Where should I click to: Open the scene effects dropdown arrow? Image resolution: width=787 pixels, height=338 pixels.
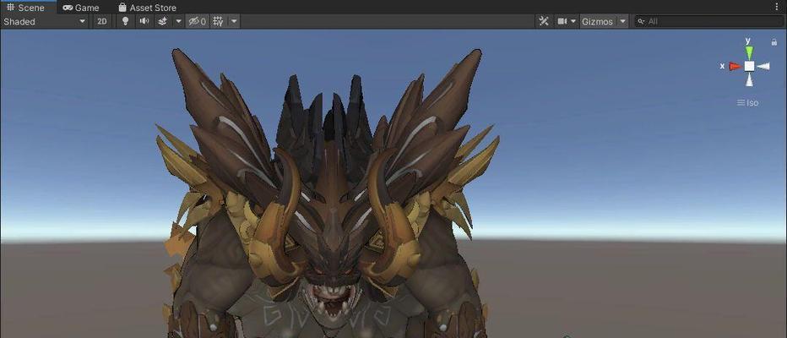click(178, 22)
